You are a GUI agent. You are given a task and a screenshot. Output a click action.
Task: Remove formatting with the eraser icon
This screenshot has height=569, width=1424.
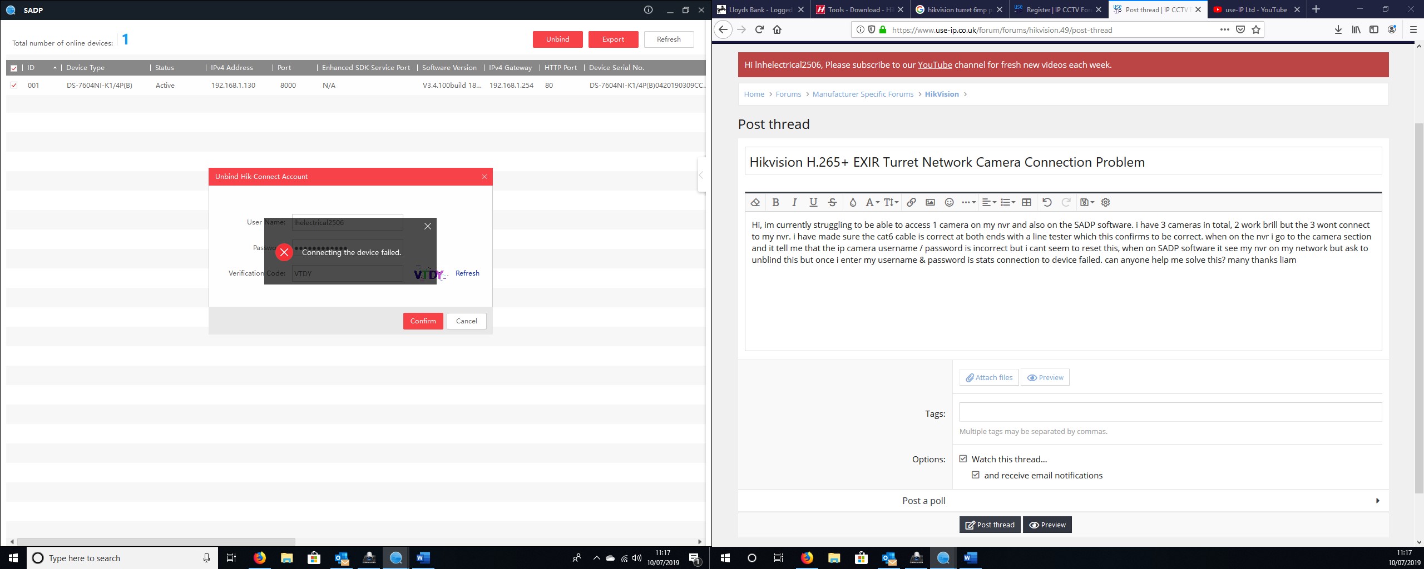(755, 203)
